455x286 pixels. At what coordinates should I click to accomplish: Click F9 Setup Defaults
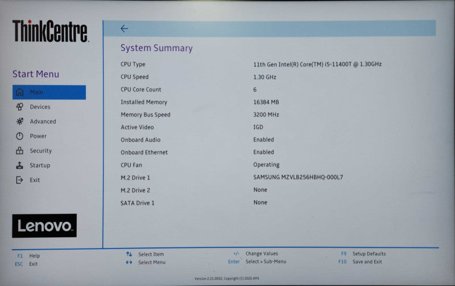pos(363,254)
